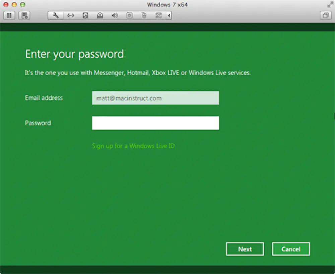
Task: Click the network adapter icon
Action: tap(71, 15)
